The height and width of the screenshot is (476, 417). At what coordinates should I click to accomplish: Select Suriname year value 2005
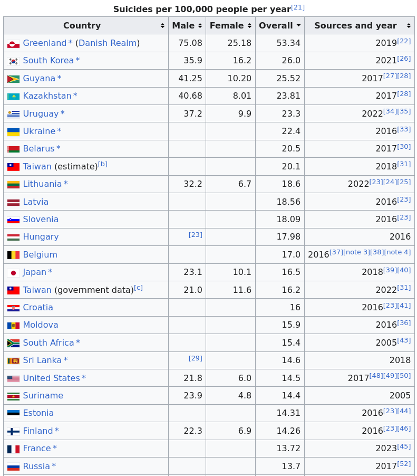400,396
